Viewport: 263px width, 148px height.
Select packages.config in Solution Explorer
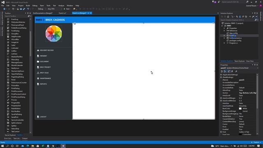click(x=235, y=41)
